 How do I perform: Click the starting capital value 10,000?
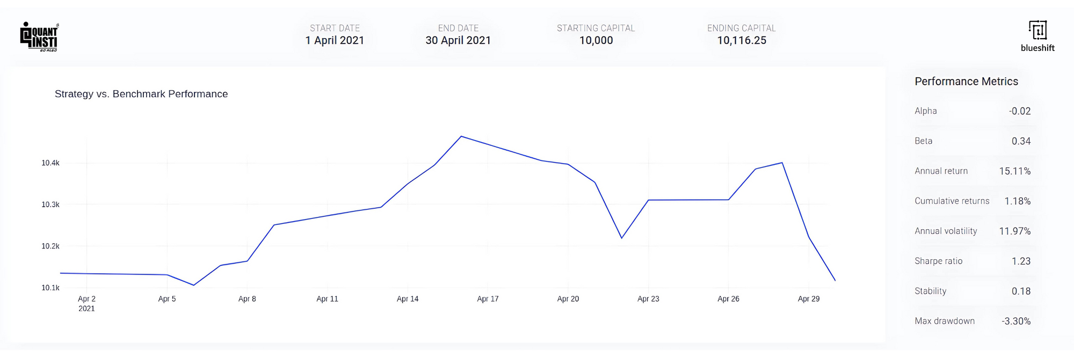(x=596, y=40)
